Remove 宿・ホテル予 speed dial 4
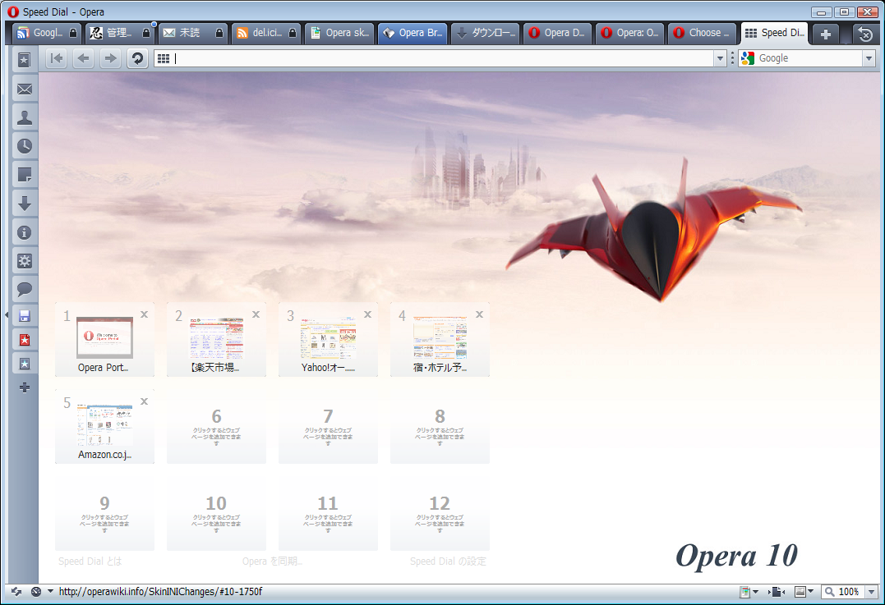 (479, 314)
